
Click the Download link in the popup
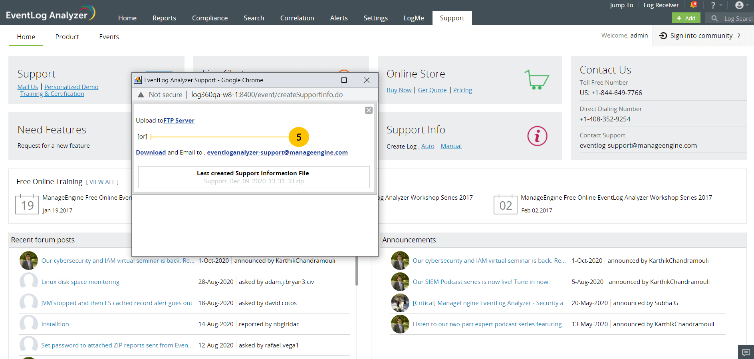pos(151,153)
